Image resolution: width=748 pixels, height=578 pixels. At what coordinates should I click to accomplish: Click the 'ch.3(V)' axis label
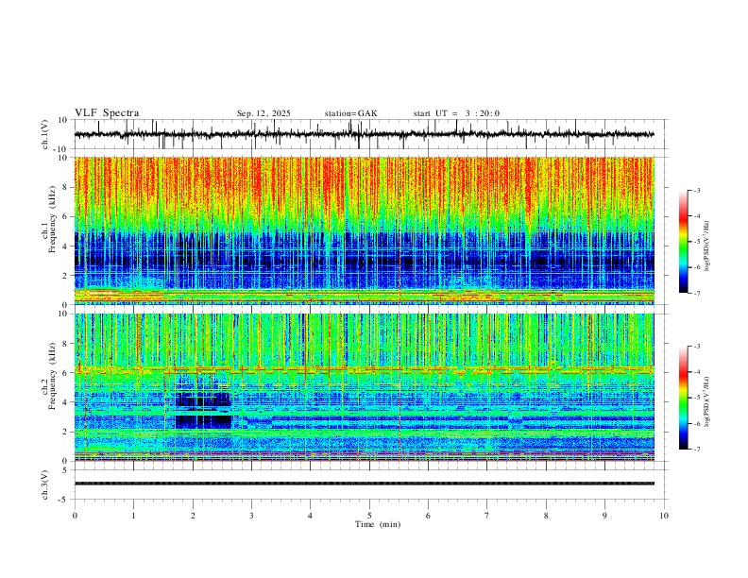click(x=45, y=484)
